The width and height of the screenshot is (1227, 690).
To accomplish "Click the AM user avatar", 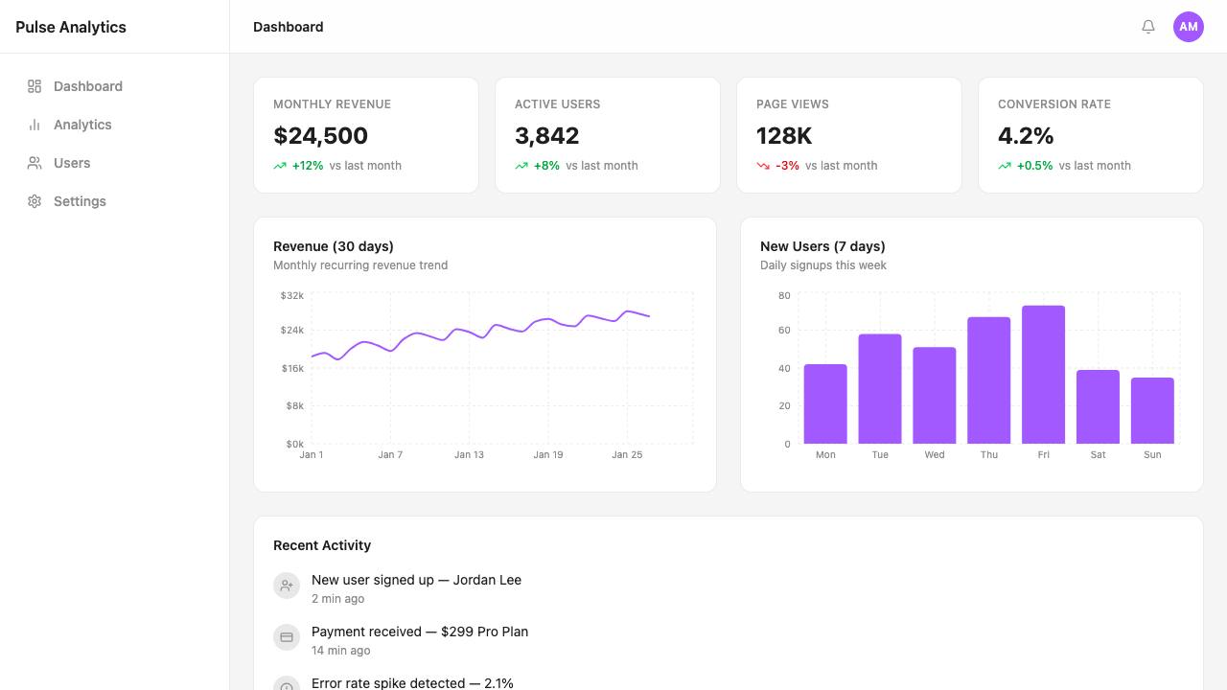I will point(1189,27).
